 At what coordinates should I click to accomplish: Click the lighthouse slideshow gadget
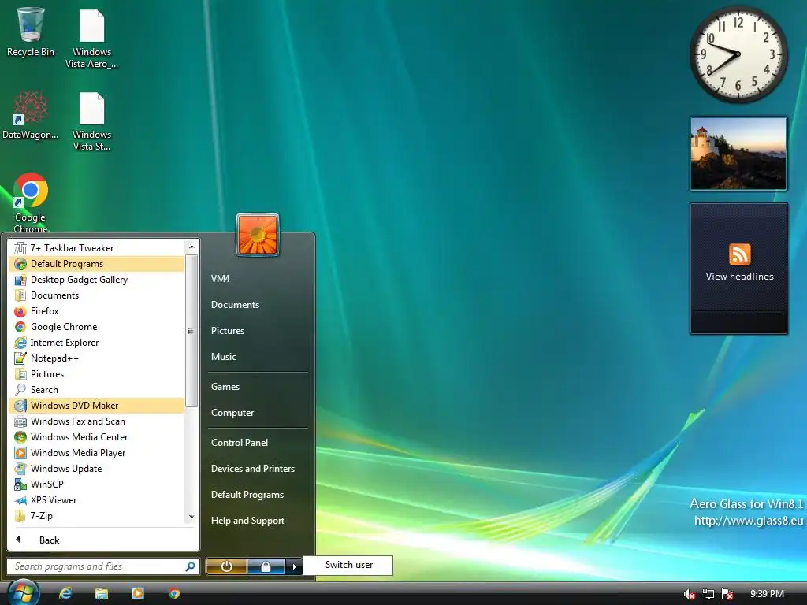738,154
